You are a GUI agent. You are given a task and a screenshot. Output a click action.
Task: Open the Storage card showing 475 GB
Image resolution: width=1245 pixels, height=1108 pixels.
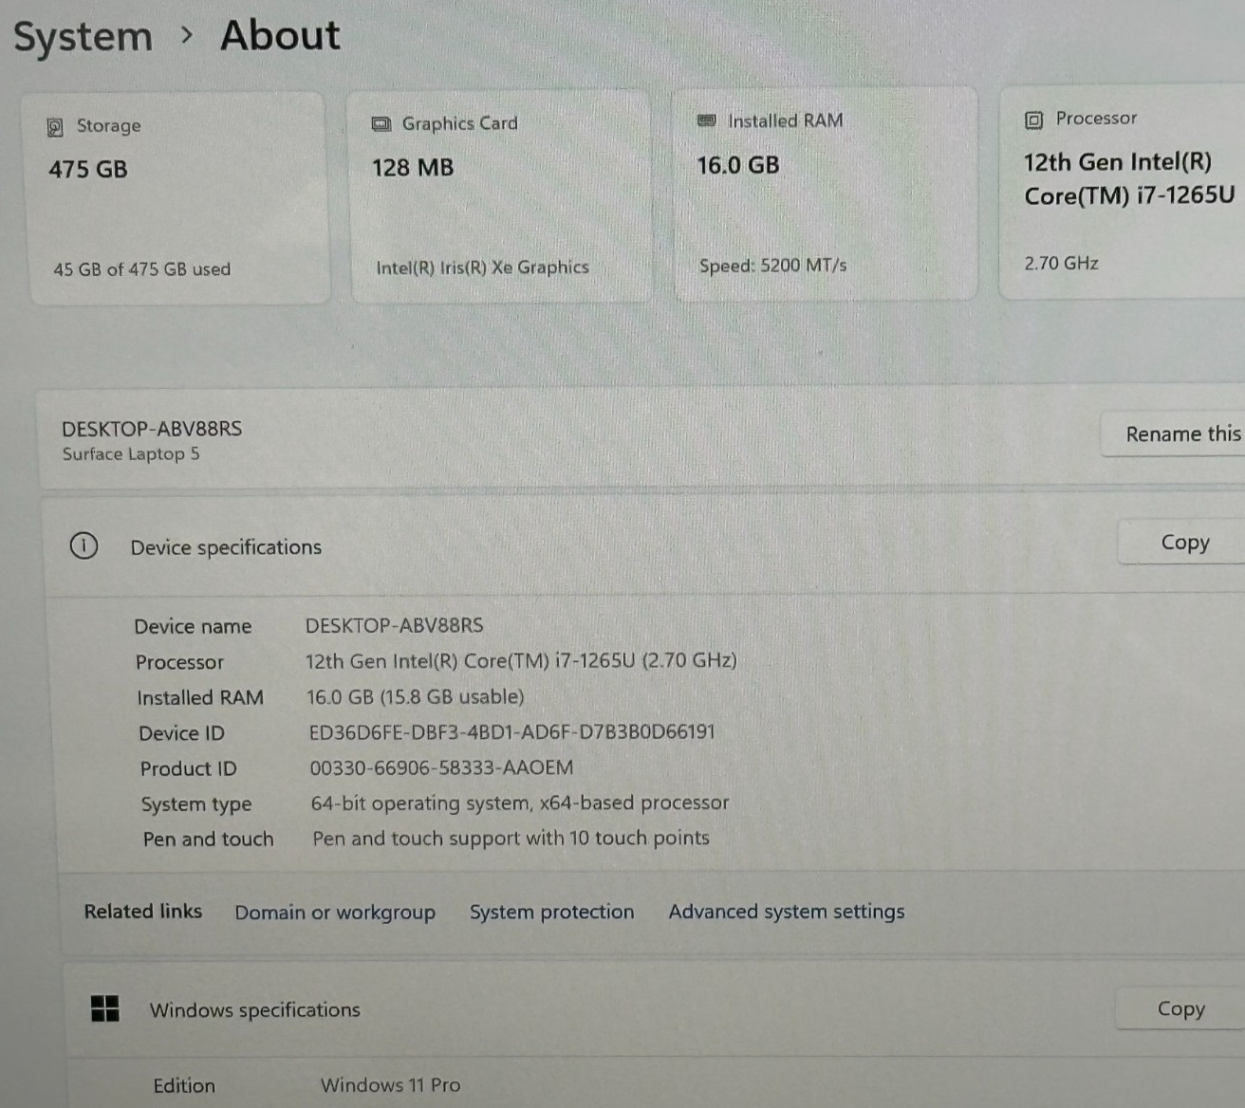tap(177, 197)
